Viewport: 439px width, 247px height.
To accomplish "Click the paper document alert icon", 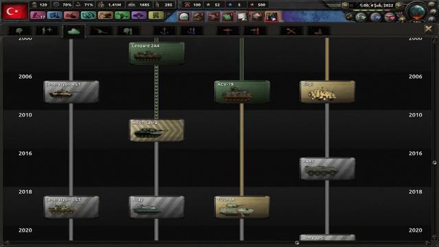I will tap(242, 16).
